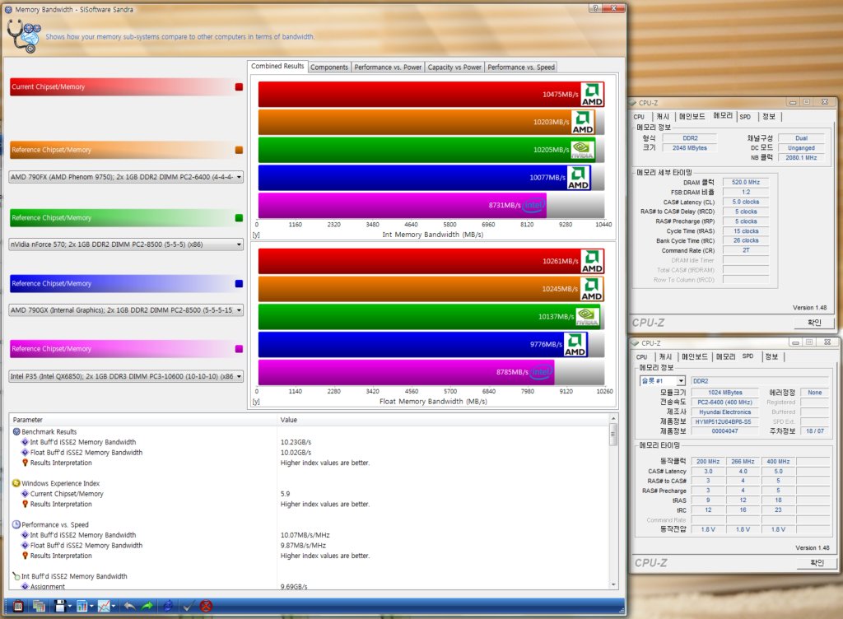Click the green reference chipset color swatch

239,218
